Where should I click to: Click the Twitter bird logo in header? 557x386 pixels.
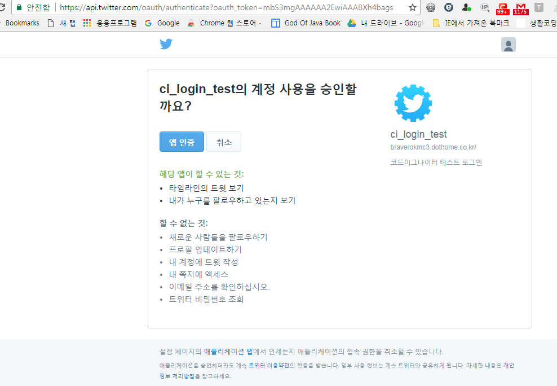(166, 44)
